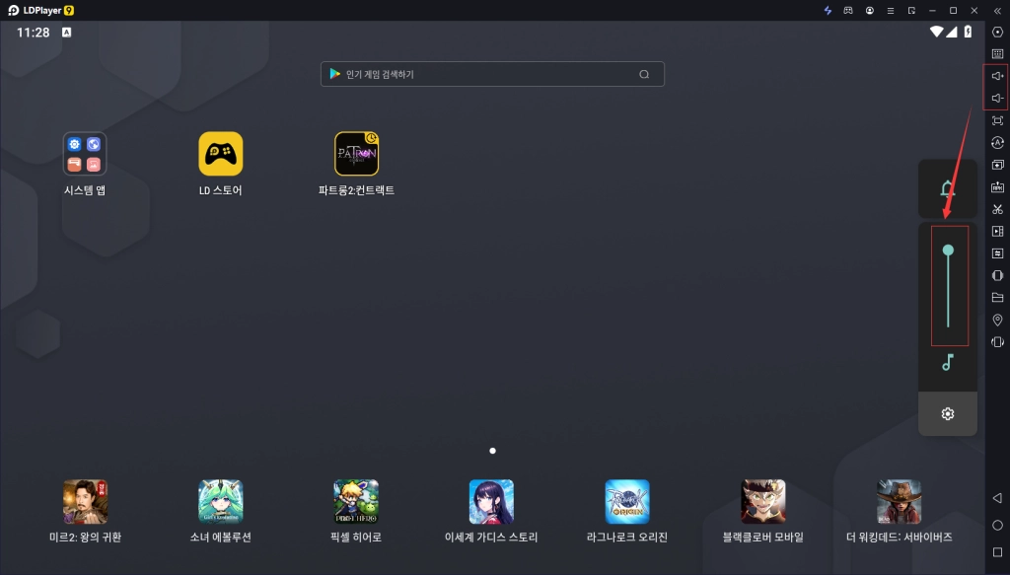Toggle media mute music note icon
1010x575 pixels.
pos(948,363)
